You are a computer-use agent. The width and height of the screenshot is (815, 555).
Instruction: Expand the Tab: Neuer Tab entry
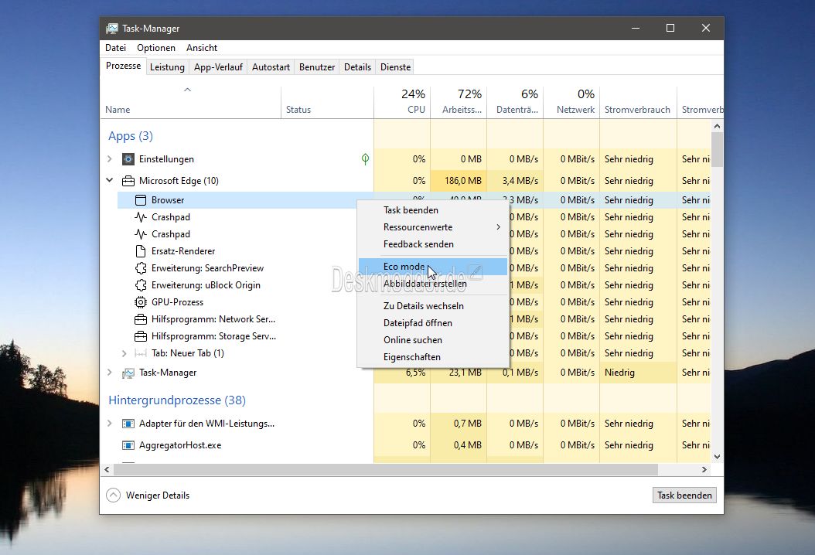(124, 353)
